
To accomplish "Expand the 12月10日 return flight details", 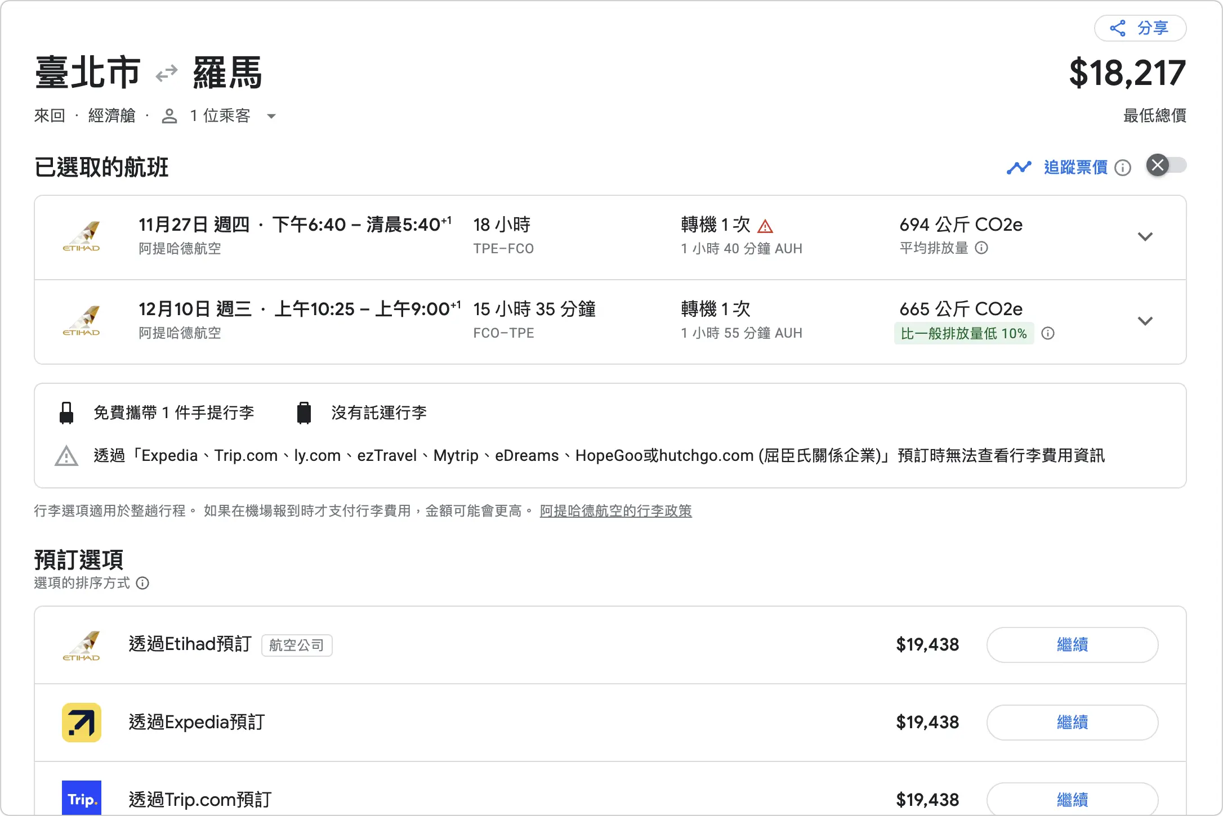I will click(x=1145, y=321).
